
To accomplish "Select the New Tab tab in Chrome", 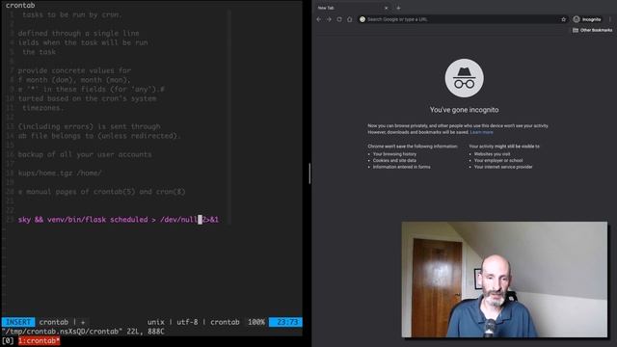I will (352, 8).
